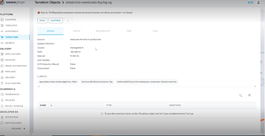Click breadcrumb databricks-notebooks-fsg-fsg-sg title

pos(89,3)
